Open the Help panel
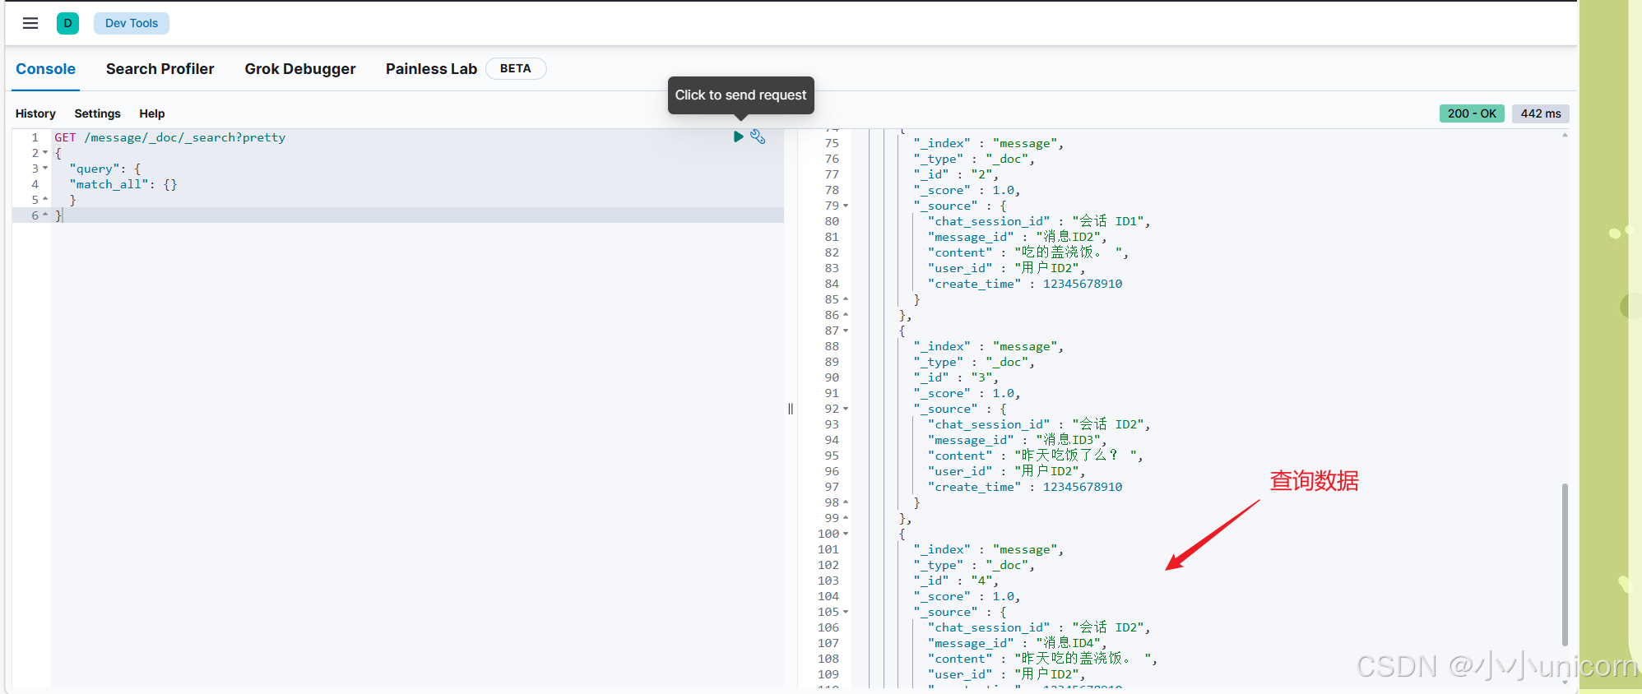Viewport: 1642px width, 694px height. click(151, 113)
